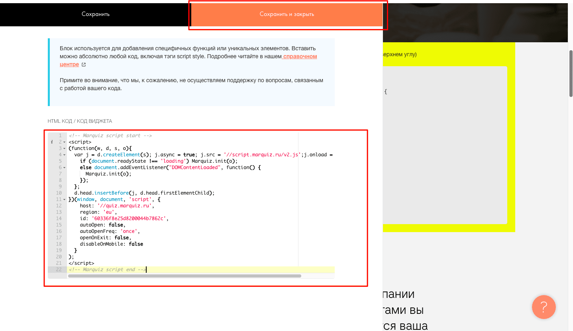Click the "DOMContentLoaded" string in the code
573x331 pixels.
[195, 167]
